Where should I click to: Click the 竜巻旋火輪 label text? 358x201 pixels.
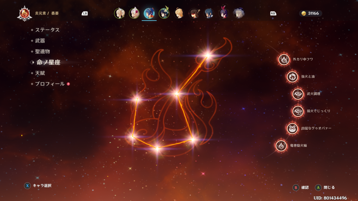[298, 146]
